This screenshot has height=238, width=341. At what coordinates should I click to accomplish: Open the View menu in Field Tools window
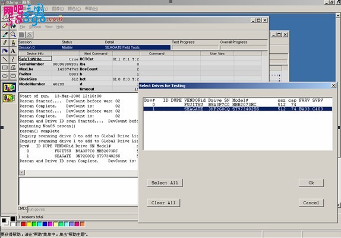(x=49, y=27)
